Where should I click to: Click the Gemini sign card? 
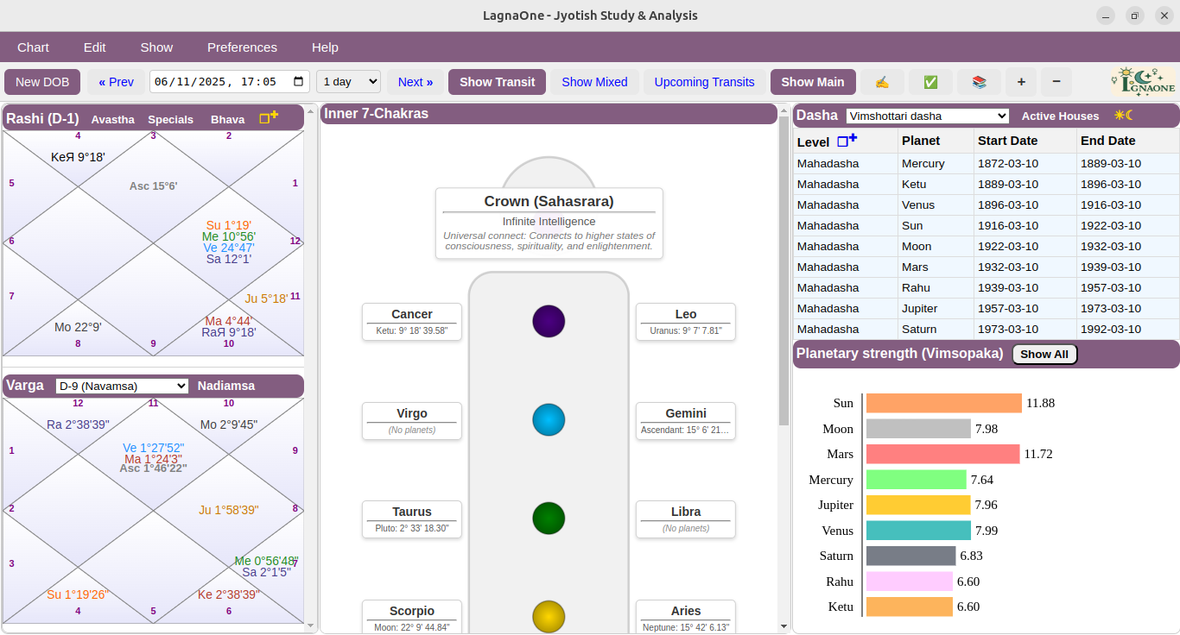click(686, 421)
